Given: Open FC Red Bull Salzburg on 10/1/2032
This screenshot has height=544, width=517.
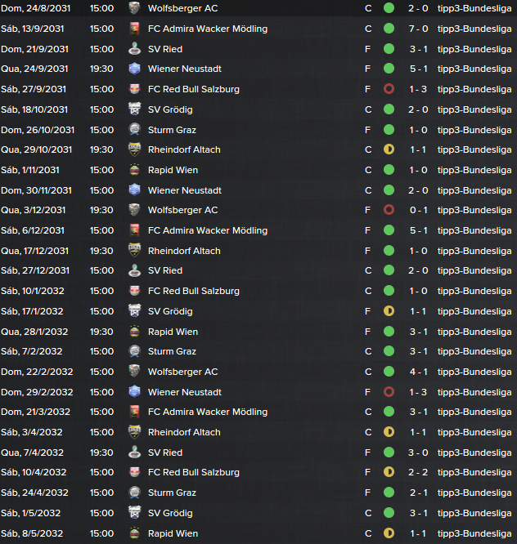Looking at the screenshot, I should coord(194,291).
